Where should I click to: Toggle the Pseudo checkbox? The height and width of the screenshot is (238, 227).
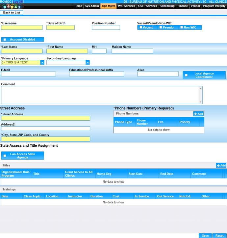point(161,27)
